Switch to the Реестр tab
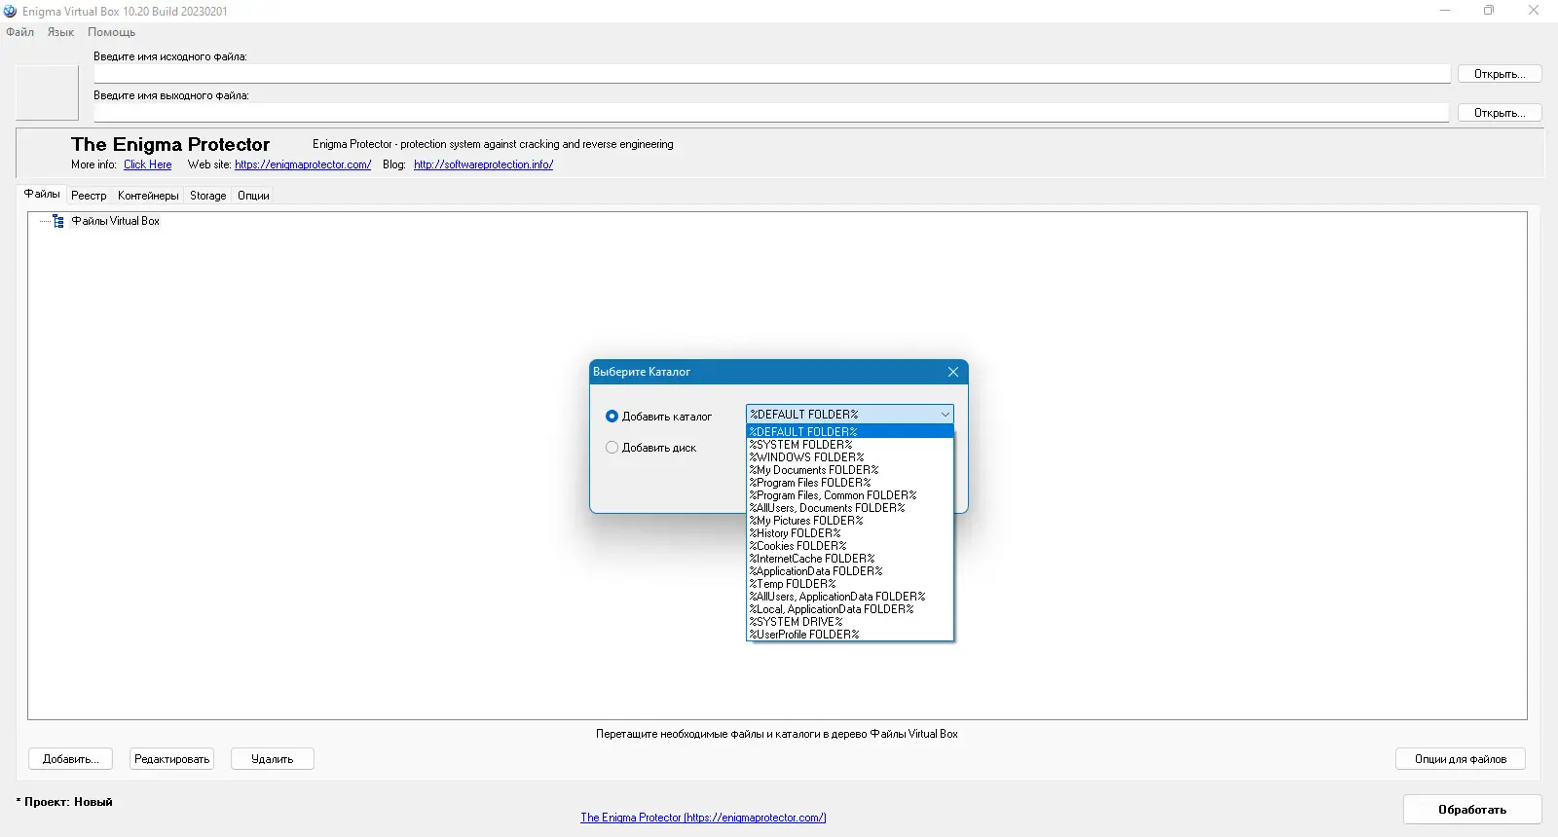Screen dimensions: 1558x837 point(89,196)
